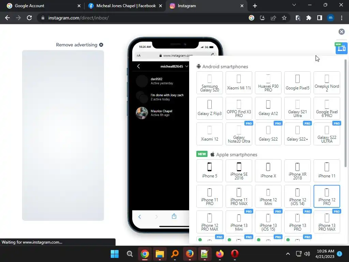Select the Samsung Galaxy S20 device
The image size is (349, 262).
point(210,83)
